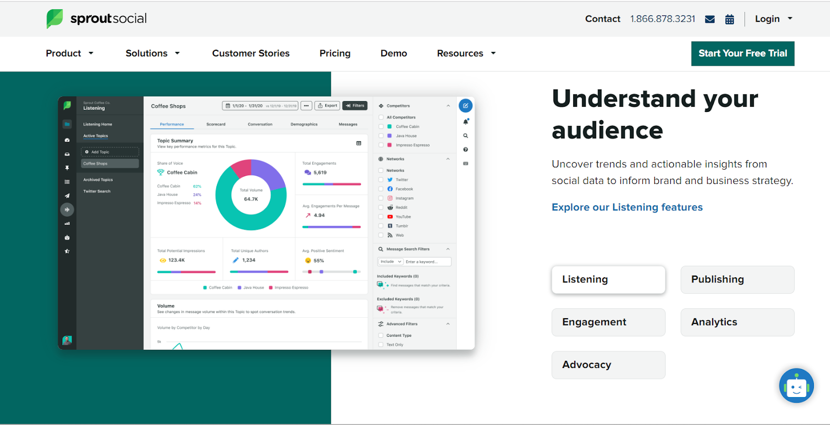Switch to the Messages tab

coord(348,124)
